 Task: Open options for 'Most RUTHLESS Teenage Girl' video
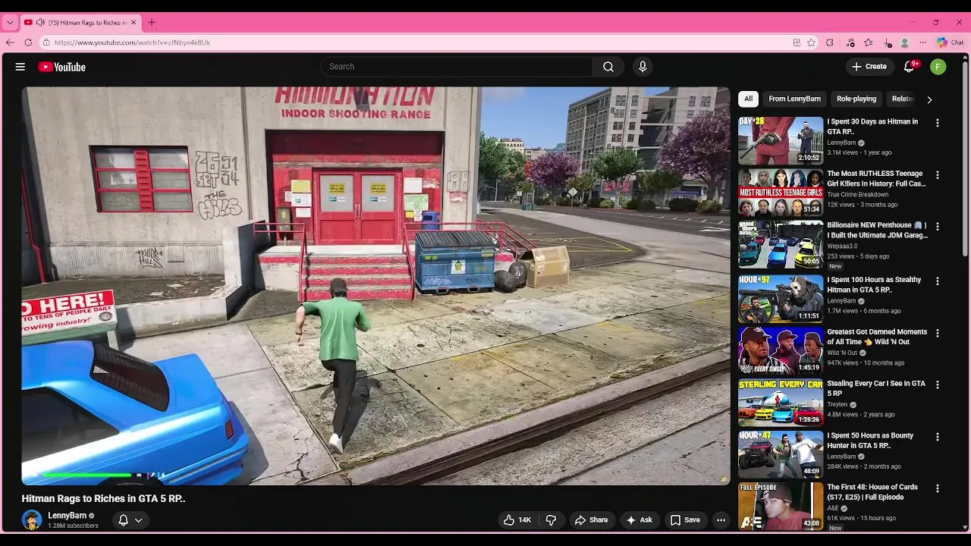(x=938, y=175)
